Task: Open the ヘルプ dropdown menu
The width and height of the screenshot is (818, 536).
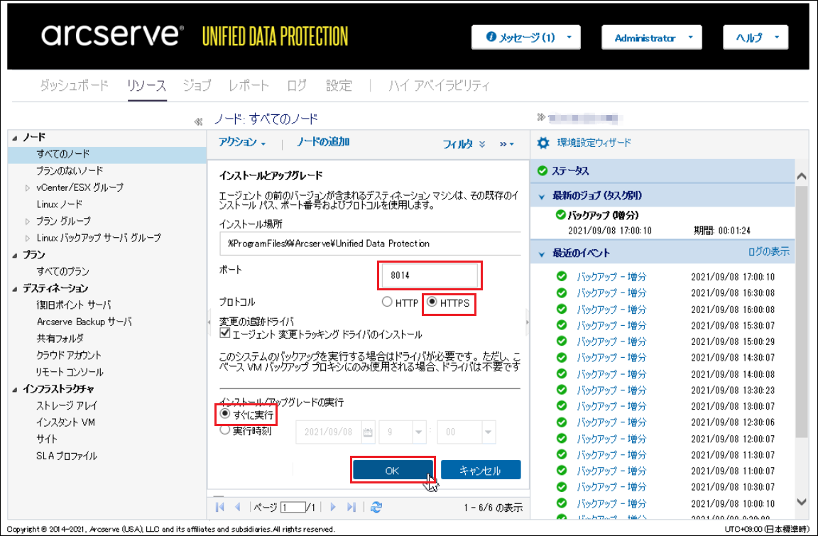Action: [x=756, y=38]
